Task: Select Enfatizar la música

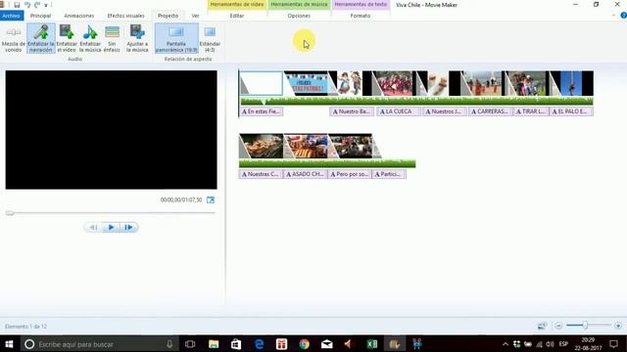Action: 90,38
